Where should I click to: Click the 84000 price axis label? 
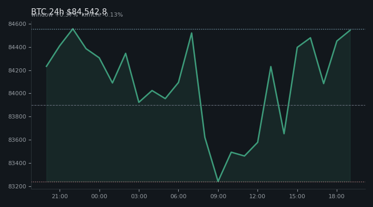point(17,93)
